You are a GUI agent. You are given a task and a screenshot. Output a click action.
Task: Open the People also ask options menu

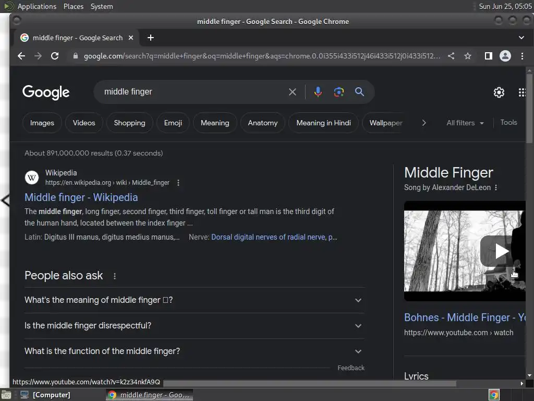(114, 276)
